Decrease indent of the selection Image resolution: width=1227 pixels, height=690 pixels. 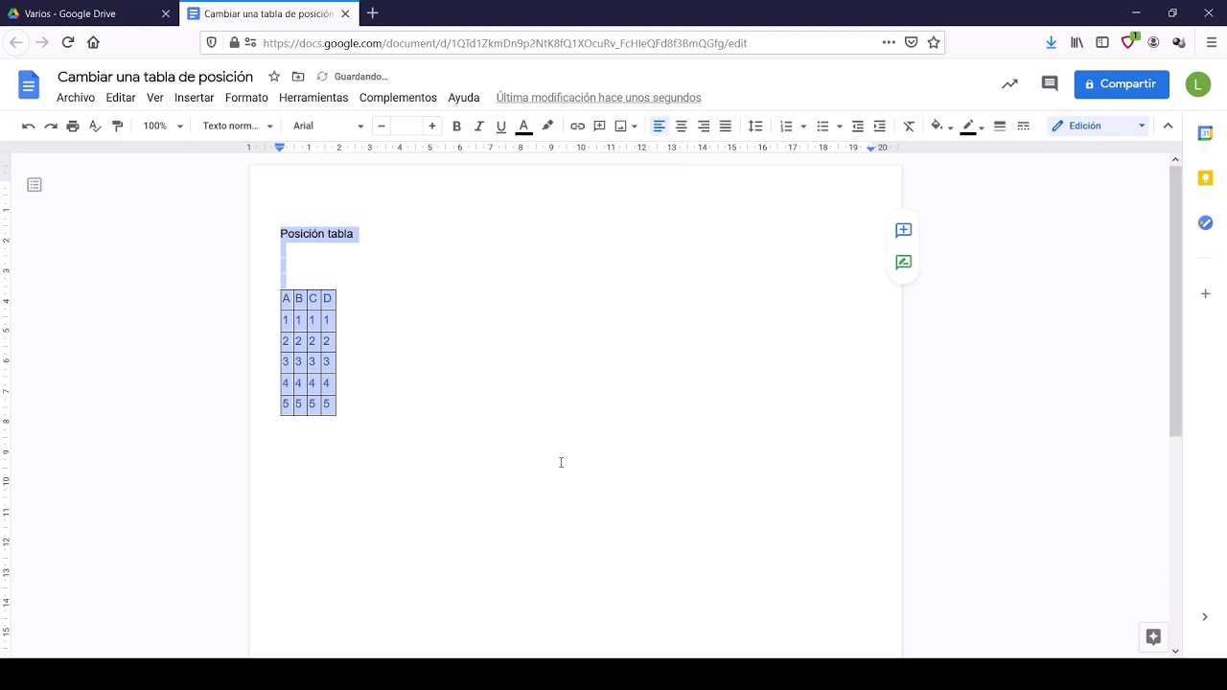pos(858,126)
